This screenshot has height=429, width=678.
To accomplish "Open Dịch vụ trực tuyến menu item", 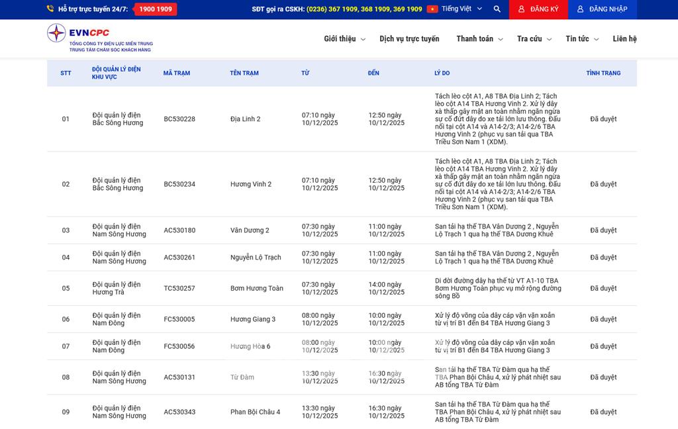I will tap(409, 39).
